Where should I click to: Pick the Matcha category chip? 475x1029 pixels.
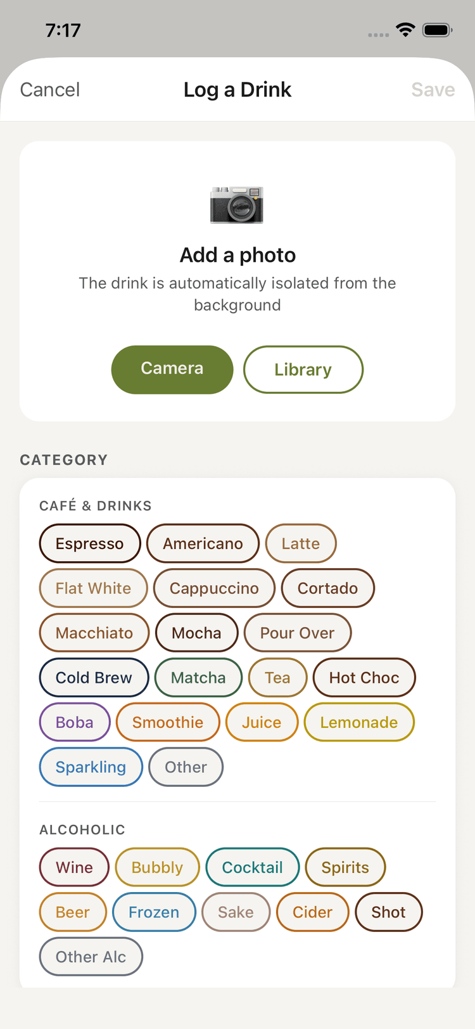[x=198, y=678]
